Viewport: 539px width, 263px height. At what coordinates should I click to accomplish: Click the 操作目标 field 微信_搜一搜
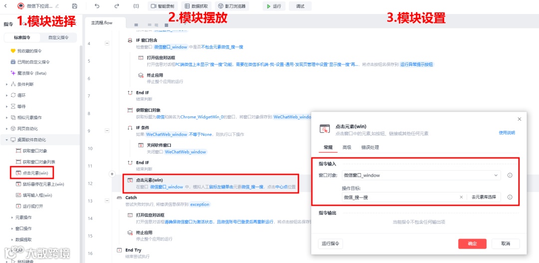pos(399,197)
